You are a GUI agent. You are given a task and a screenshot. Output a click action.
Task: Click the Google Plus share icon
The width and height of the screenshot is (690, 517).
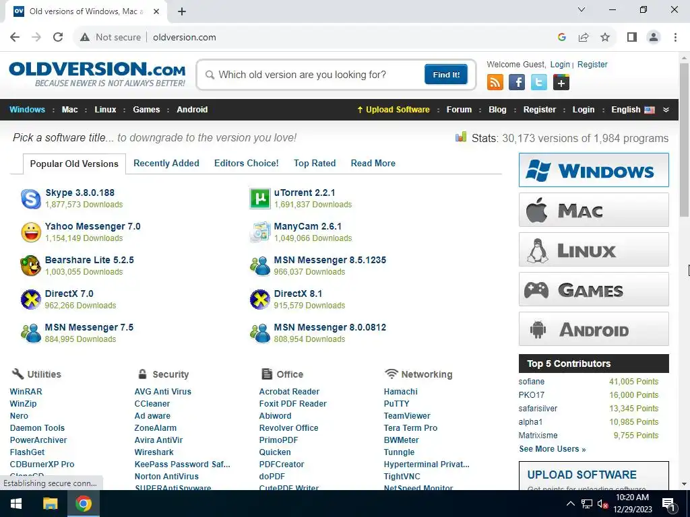point(561,82)
